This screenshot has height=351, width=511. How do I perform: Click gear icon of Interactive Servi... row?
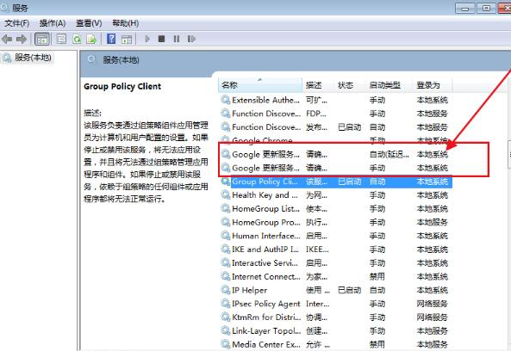click(x=225, y=263)
